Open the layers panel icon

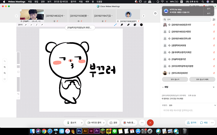click(135, 25)
